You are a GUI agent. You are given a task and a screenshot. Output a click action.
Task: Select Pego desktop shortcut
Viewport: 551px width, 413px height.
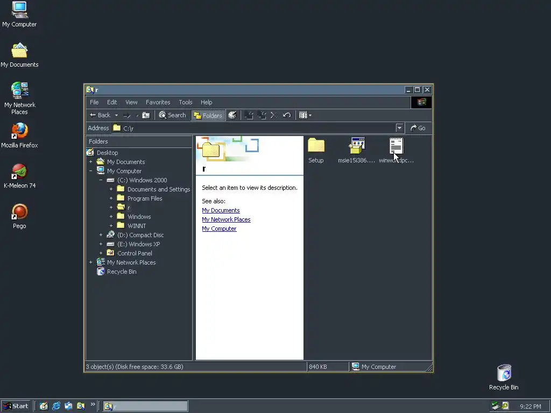point(19,216)
